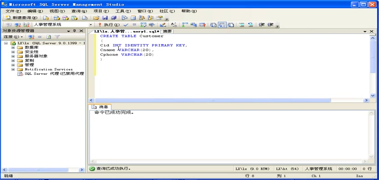Open the 人事管理系统 database dropdown

91,25
